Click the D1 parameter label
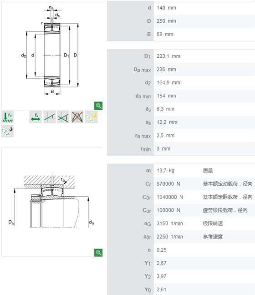Image resolution: width=255 pixels, height=295 pixels. click(148, 56)
